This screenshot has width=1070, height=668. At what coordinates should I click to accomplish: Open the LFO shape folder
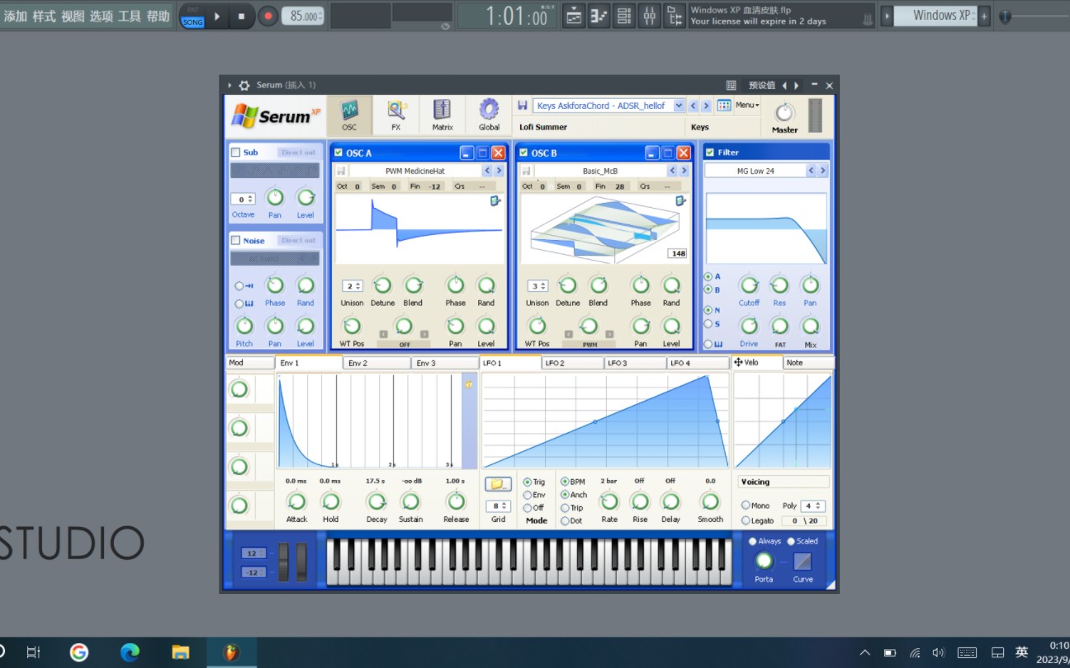(498, 484)
